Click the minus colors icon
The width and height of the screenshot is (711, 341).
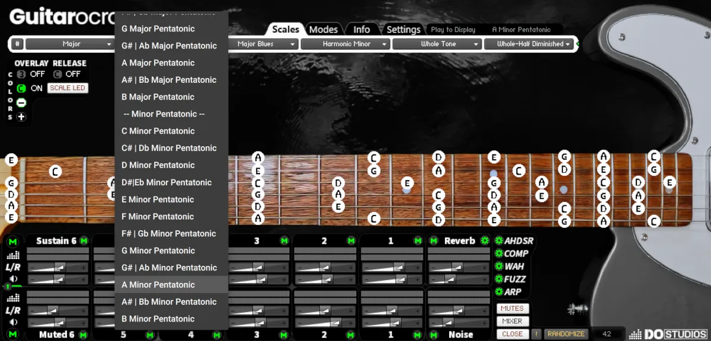click(x=21, y=102)
